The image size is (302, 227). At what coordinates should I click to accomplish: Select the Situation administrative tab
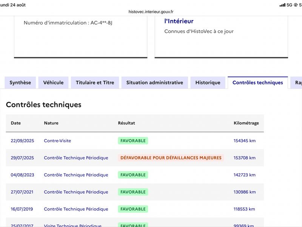pyautogui.click(x=155, y=82)
